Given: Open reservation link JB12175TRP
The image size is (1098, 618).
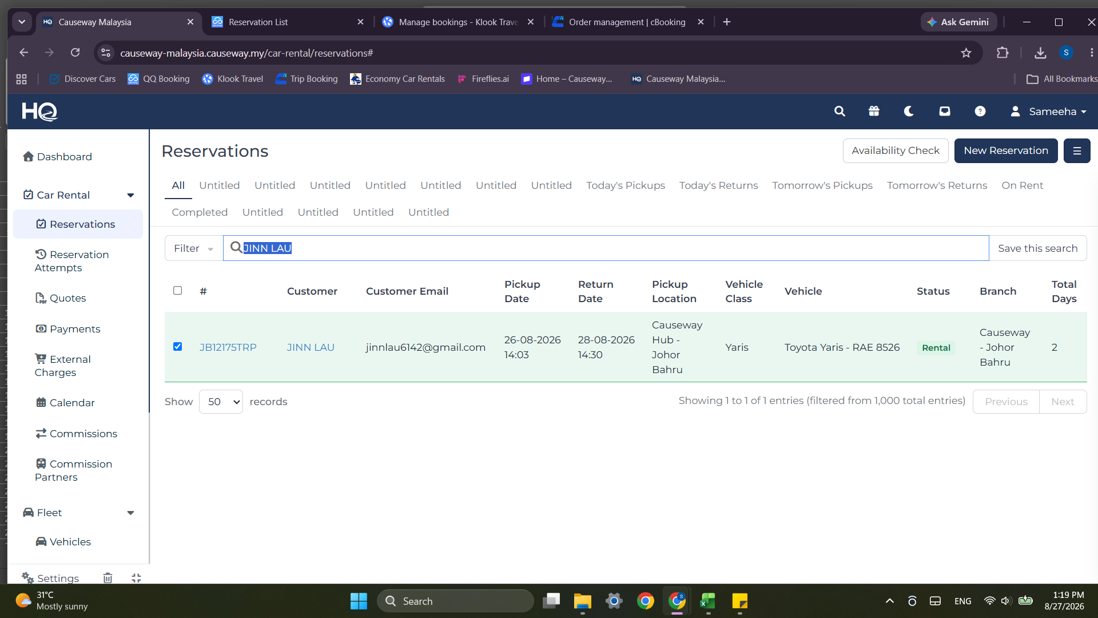Looking at the screenshot, I should click(x=228, y=347).
